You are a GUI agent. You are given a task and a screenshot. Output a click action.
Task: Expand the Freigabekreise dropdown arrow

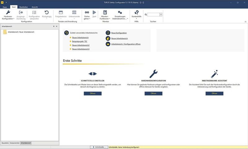[61, 19]
